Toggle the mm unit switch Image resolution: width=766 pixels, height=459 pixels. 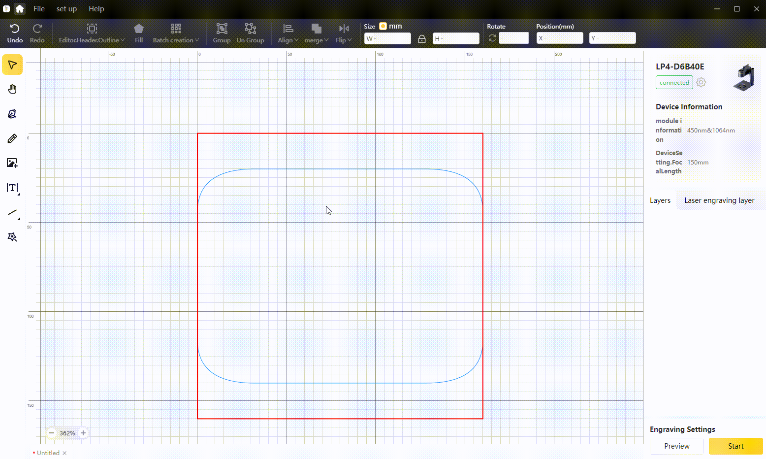(x=383, y=26)
